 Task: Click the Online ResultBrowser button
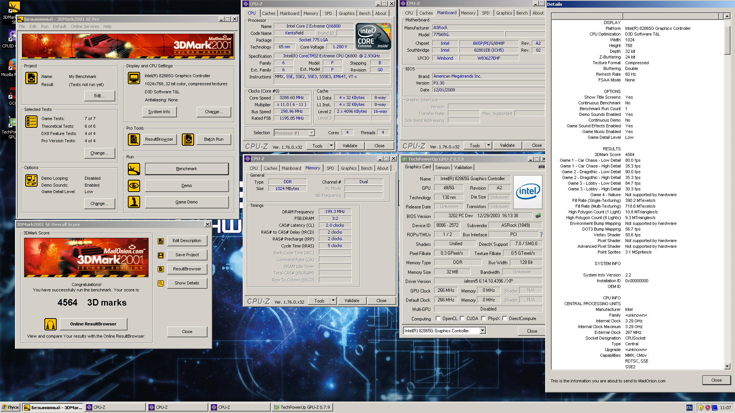click(93, 324)
